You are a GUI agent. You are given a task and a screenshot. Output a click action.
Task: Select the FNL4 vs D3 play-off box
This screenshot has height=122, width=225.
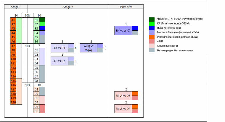click(123, 96)
